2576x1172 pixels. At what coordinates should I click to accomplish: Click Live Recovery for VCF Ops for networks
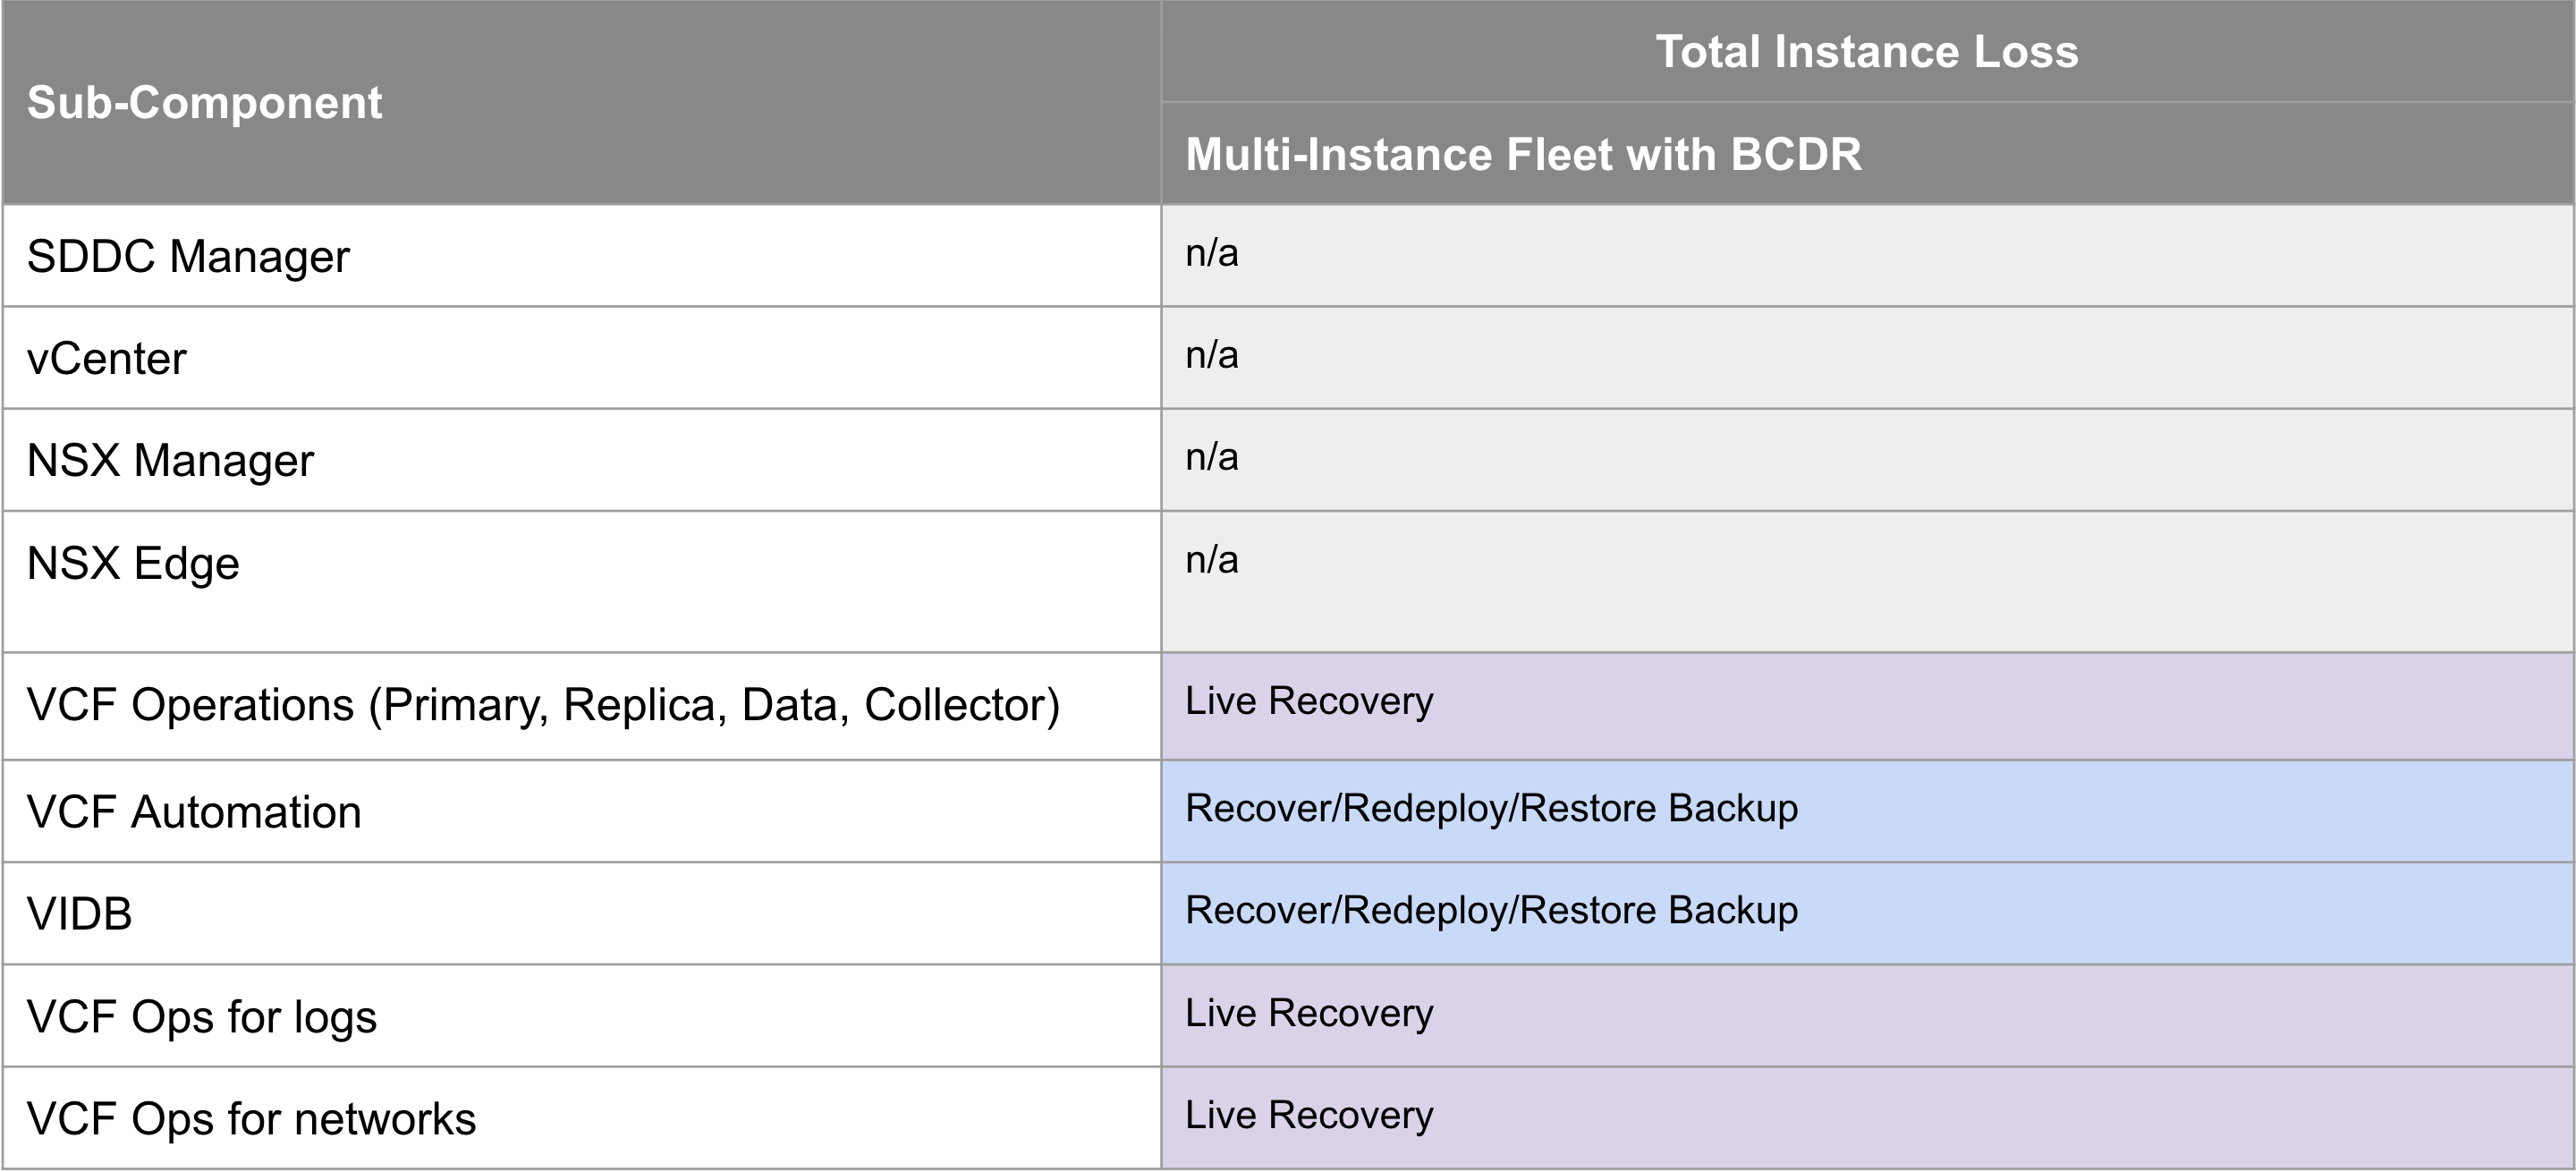[1309, 1116]
